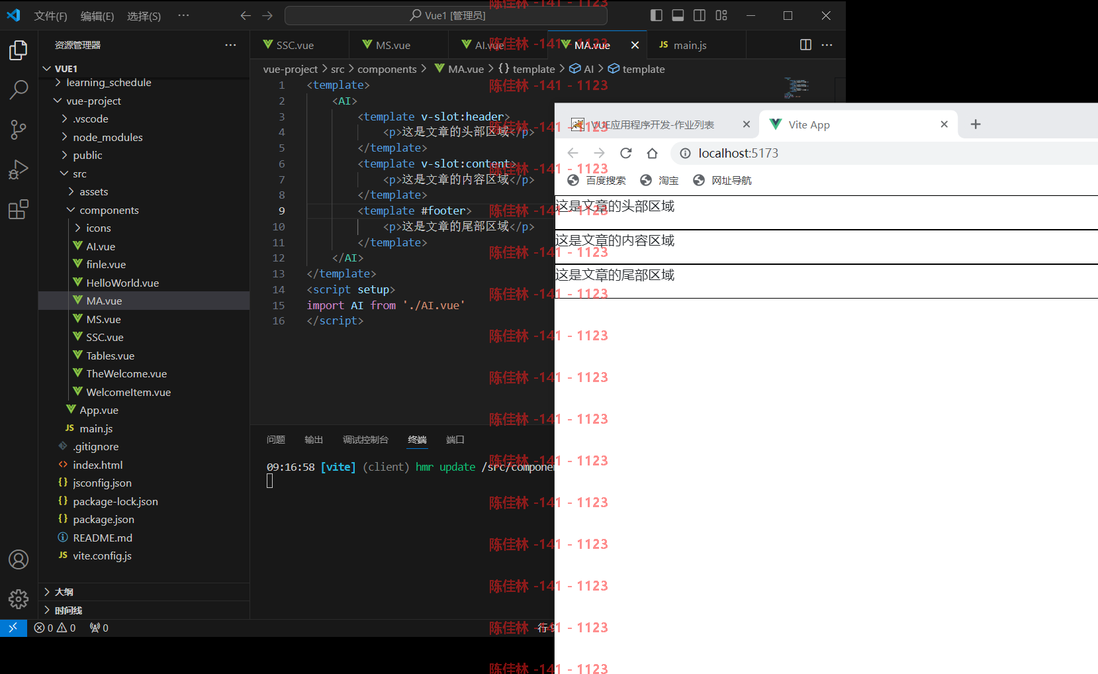Toggle the primary side bar layout

(x=657, y=15)
